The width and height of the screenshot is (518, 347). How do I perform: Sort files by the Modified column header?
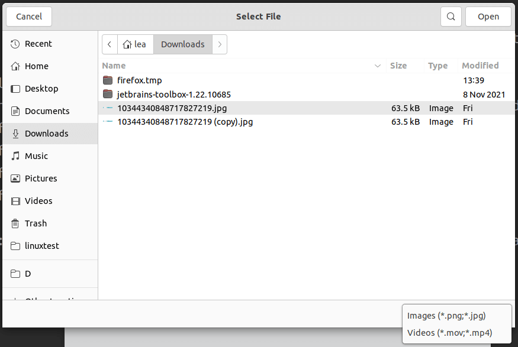point(480,66)
